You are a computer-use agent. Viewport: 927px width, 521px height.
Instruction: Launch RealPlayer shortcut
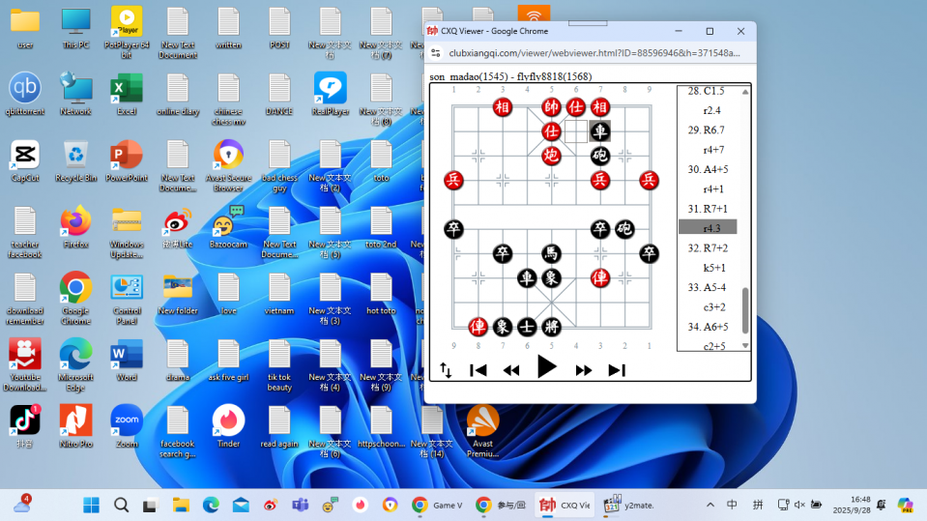tap(330, 94)
